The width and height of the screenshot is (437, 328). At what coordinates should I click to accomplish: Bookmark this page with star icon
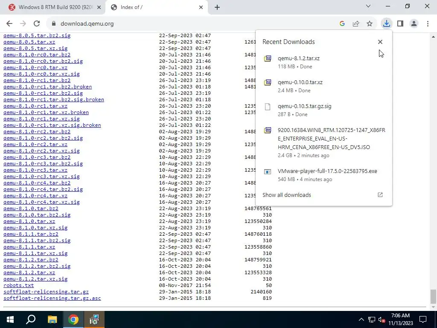pos(370,24)
